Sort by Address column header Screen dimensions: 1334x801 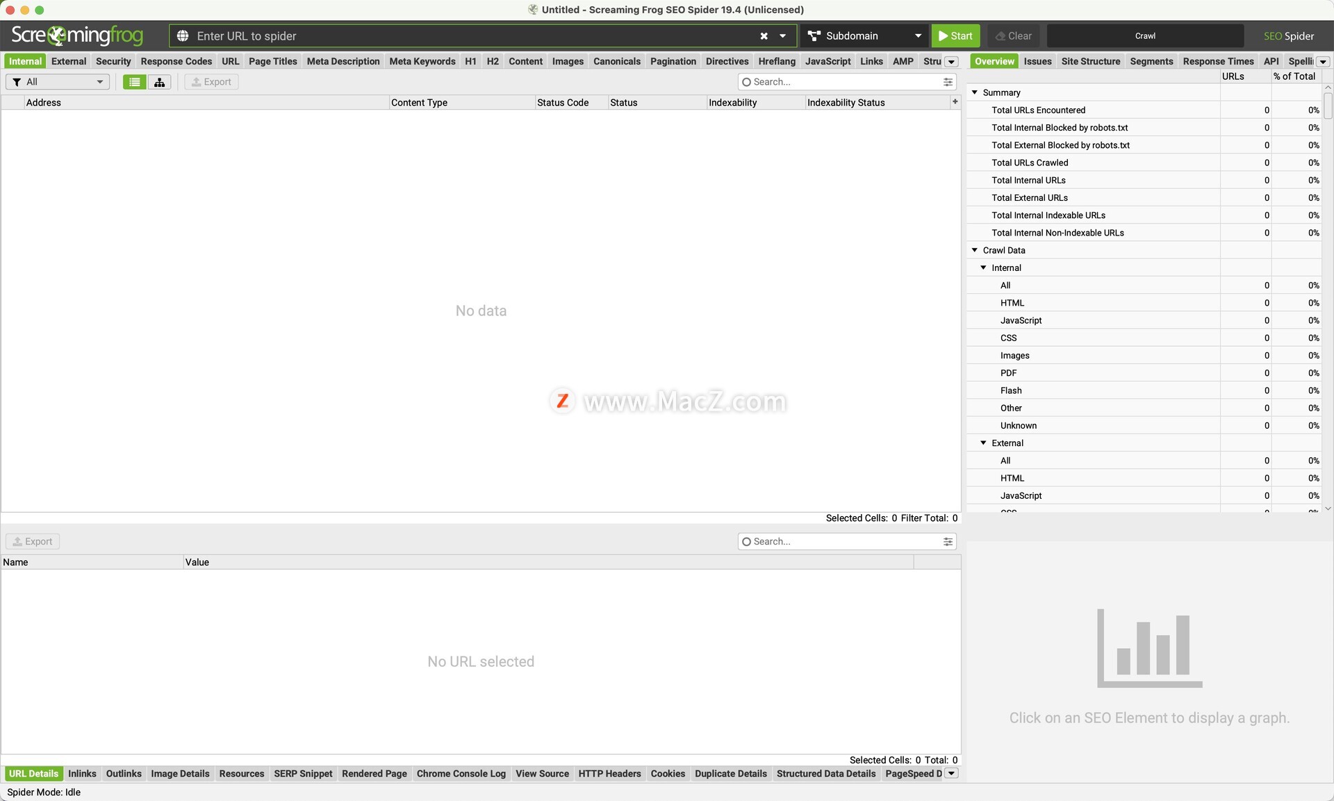[206, 102]
